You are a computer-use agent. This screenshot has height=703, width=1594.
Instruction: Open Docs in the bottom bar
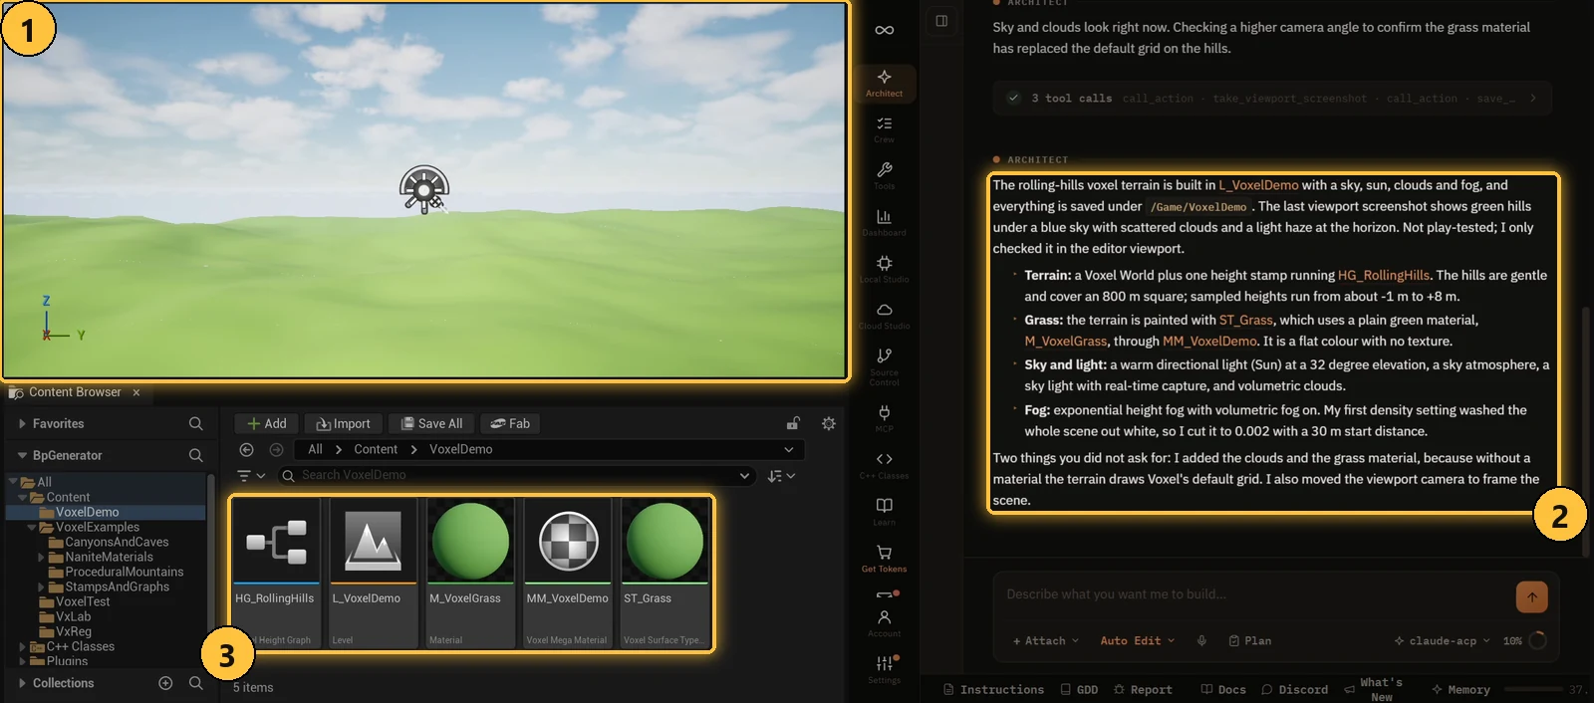point(1223,689)
